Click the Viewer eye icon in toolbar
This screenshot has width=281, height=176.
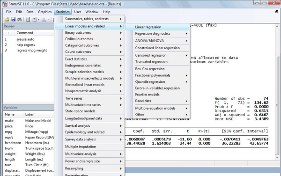pyautogui.click(x=34, y=19)
